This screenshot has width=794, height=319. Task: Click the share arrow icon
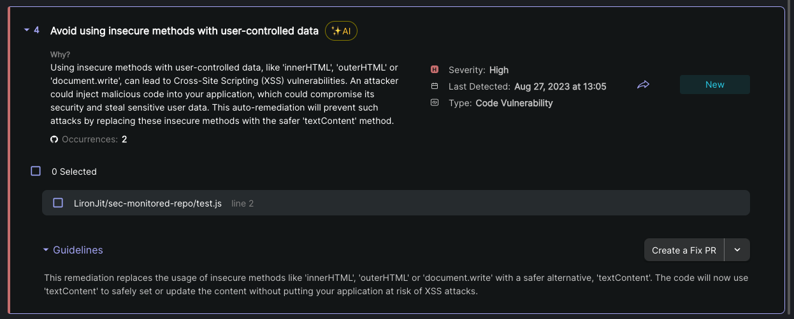pyautogui.click(x=643, y=85)
